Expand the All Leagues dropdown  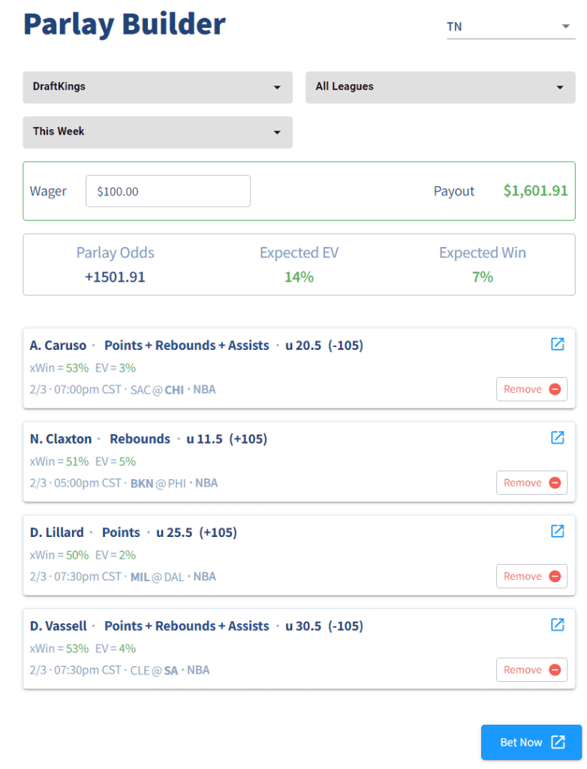coord(440,87)
